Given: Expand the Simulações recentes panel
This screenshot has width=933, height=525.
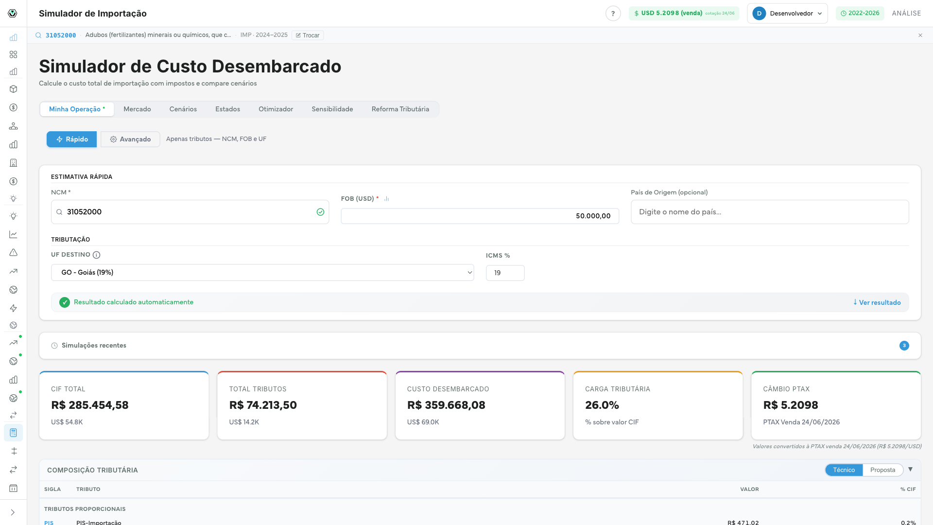Looking at the screenshot, I should tap(480, 346).
